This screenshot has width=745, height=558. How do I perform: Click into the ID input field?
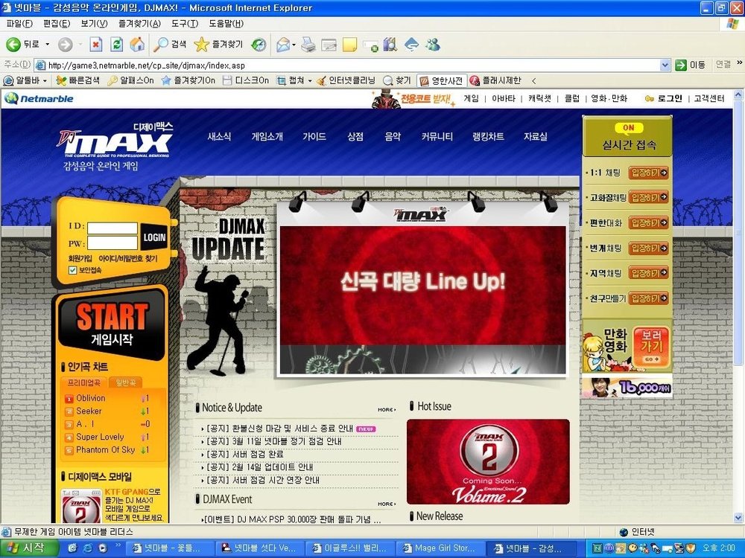point(112,227)
